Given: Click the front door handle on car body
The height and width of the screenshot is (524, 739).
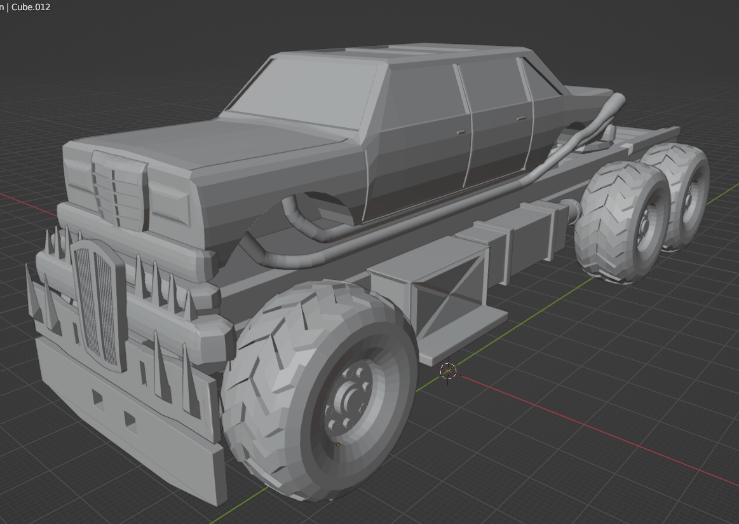Looking at the screenshot, I should pos(461,132).
